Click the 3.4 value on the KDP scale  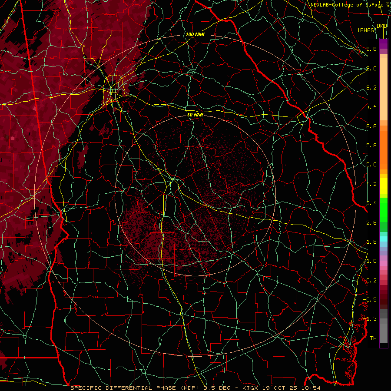(x=371, y=203)
